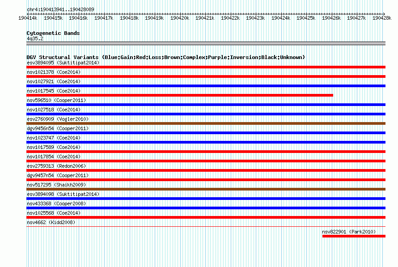Click the red bar for nsv1017589
398x267 pixels.
coord(206,152)
